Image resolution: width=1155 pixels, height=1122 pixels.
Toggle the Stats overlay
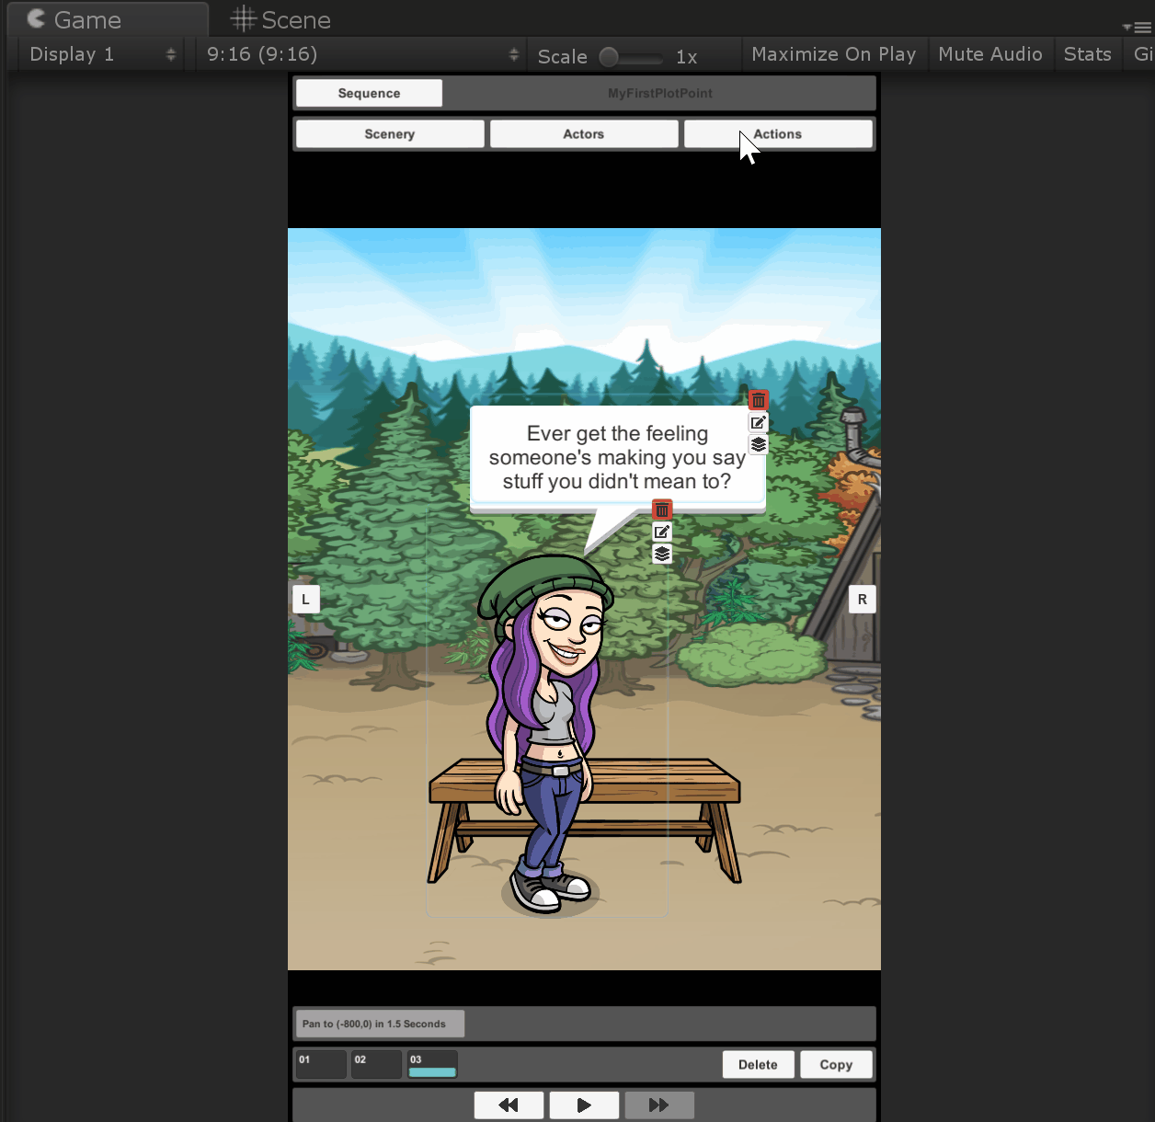pos(1087,53)
